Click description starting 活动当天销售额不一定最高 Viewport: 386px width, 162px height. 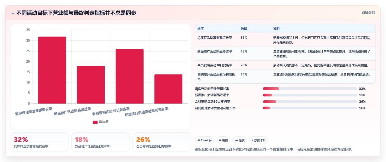321,65
